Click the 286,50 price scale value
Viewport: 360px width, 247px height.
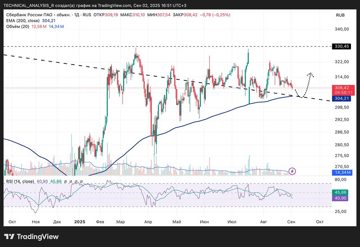point(342,132)
